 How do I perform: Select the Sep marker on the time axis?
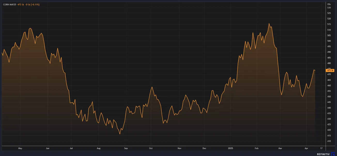(x=126, y=148)
